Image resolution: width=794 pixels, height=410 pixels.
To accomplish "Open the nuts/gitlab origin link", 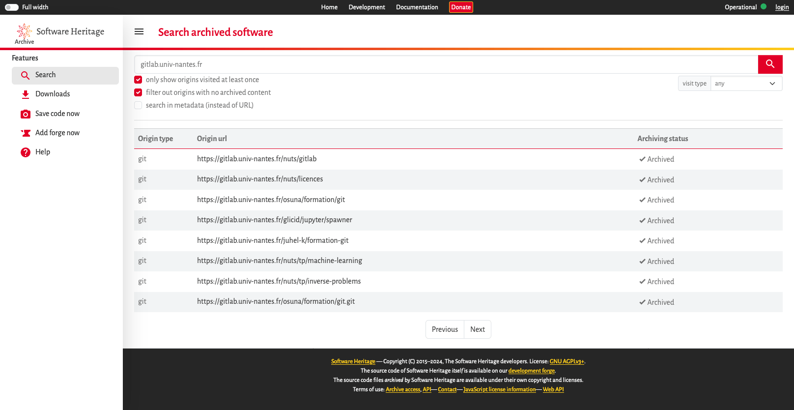I will coord(256,159).
